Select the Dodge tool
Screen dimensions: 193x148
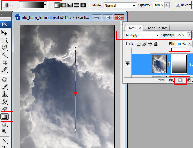tap(4, 131)
